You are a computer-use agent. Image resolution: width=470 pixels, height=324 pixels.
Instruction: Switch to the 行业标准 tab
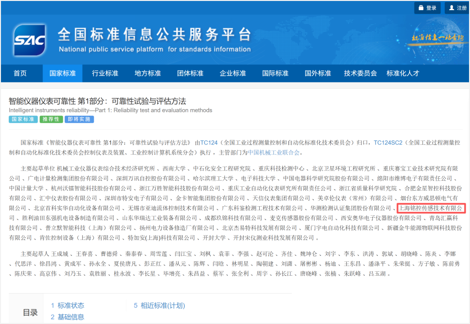[105, 73]
